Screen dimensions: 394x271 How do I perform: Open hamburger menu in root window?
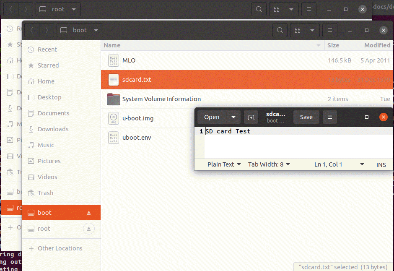coord(309,9)
